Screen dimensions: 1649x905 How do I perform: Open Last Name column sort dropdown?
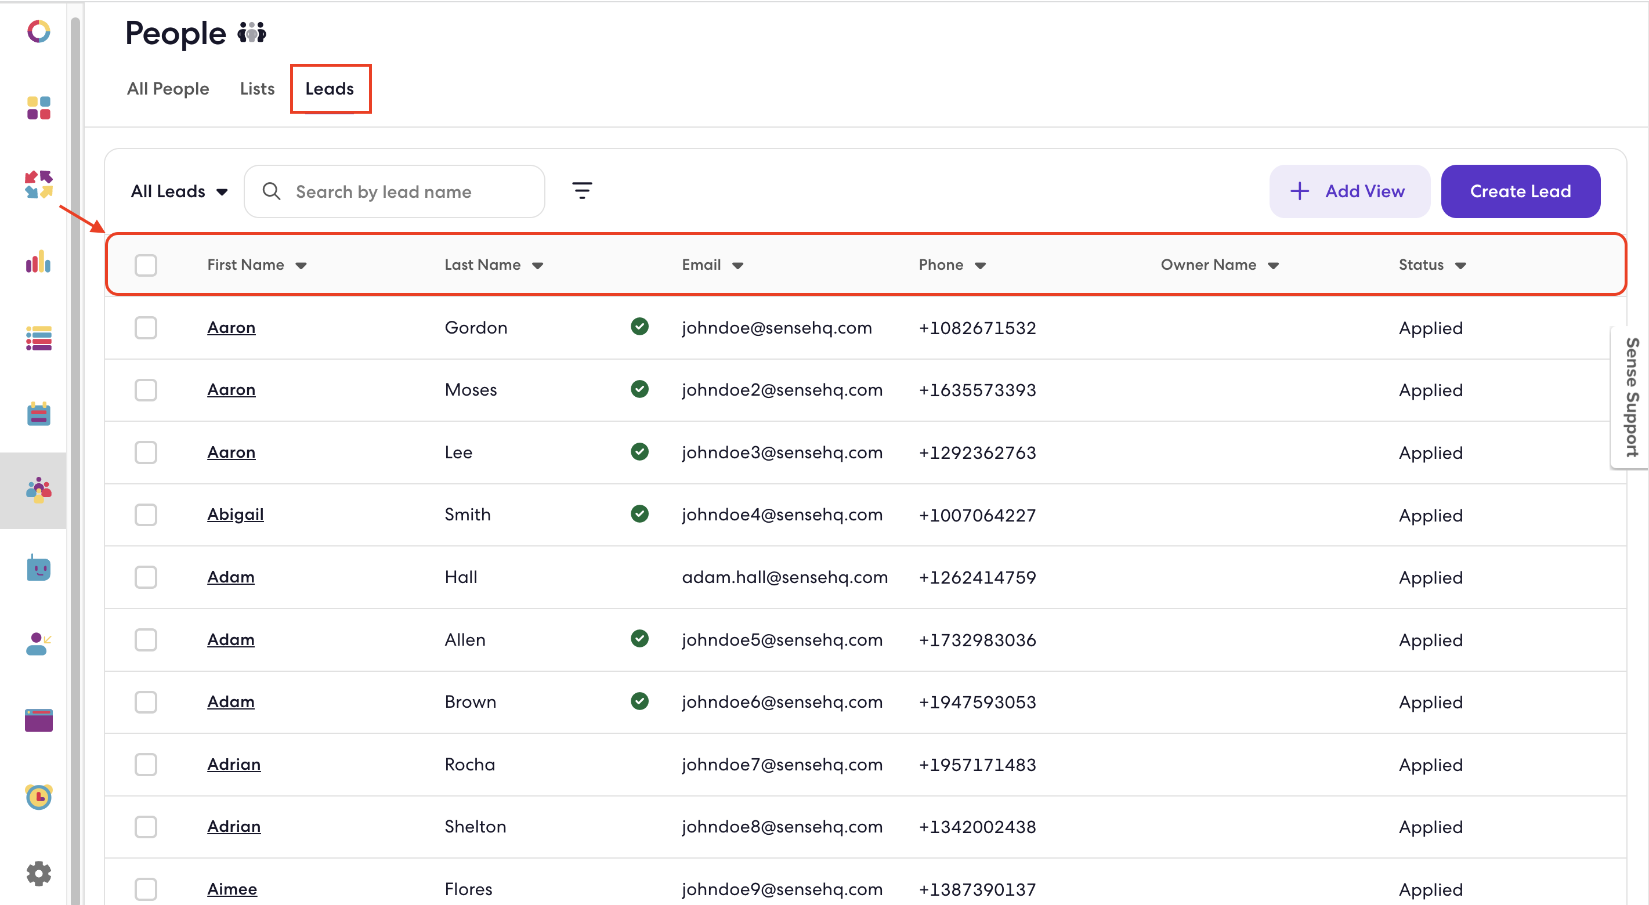(538, 266)
